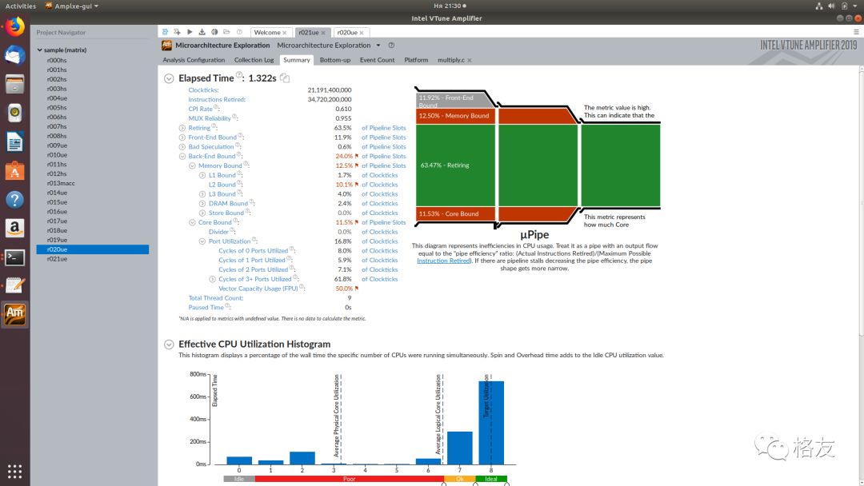This screenshot has width=864, height=486.
Task: Collapse the Elapsed Time section
Action: pyautogui.click(x=169, y=78)
